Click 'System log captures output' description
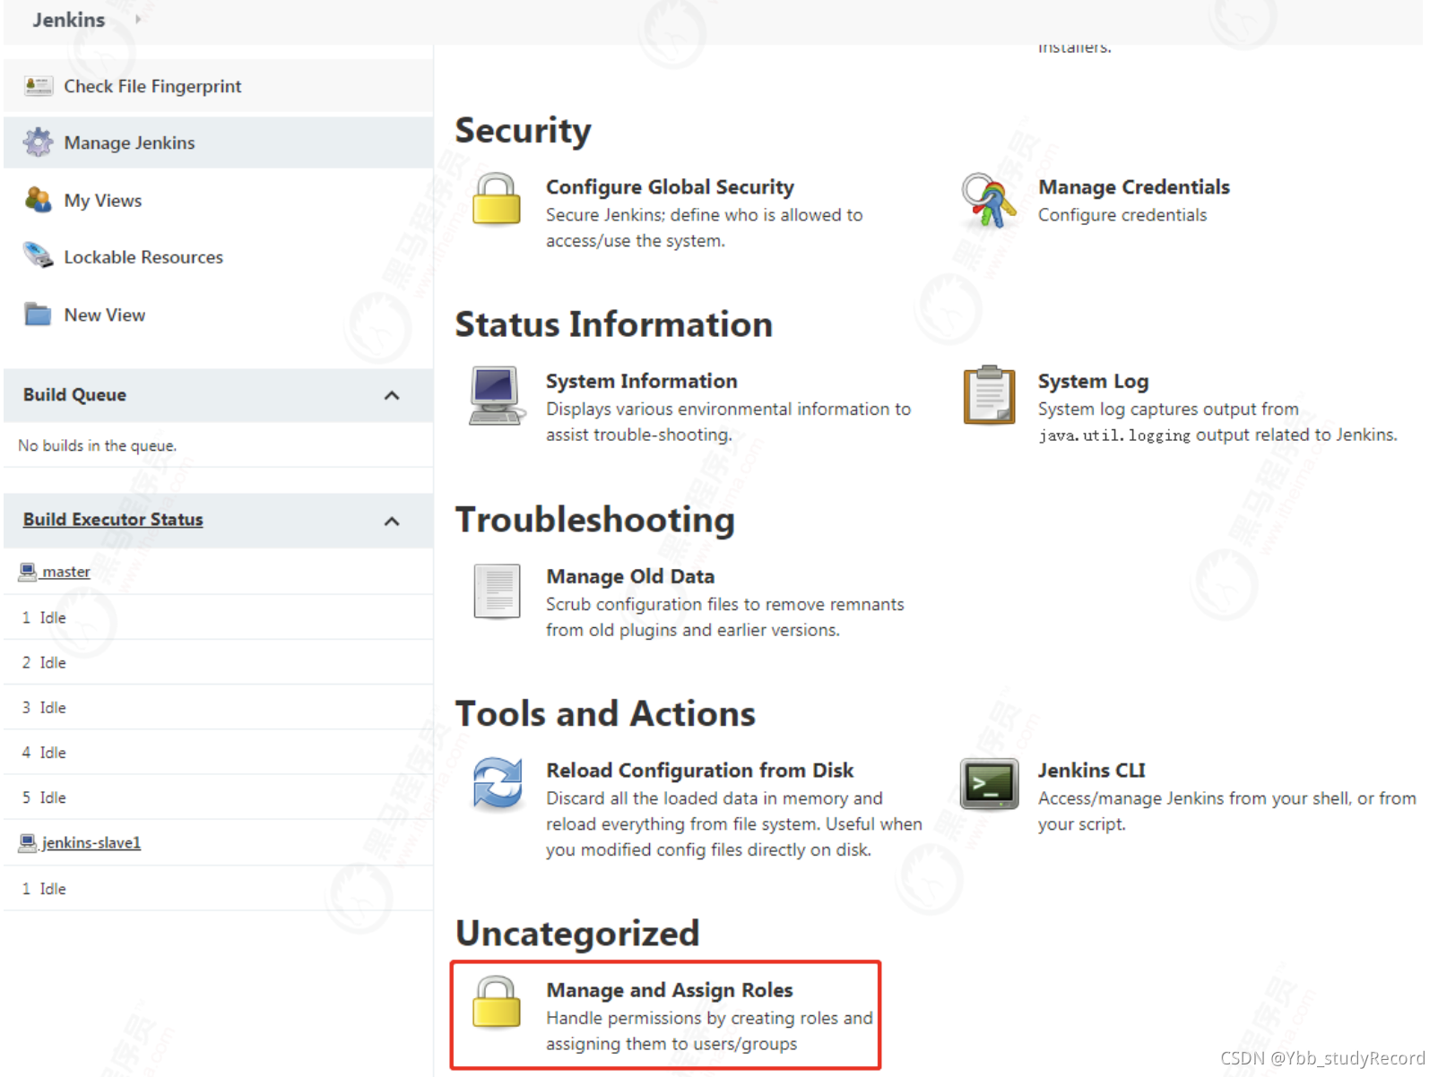 (1217, 421)
